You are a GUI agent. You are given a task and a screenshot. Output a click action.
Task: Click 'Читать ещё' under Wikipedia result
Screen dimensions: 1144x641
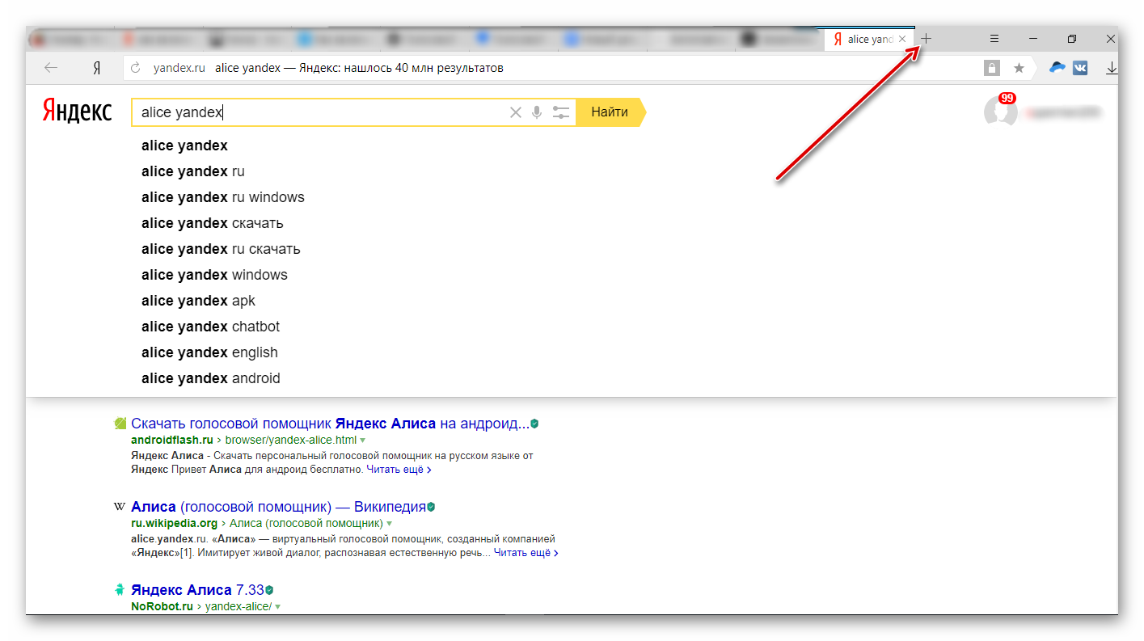point(526,553)
